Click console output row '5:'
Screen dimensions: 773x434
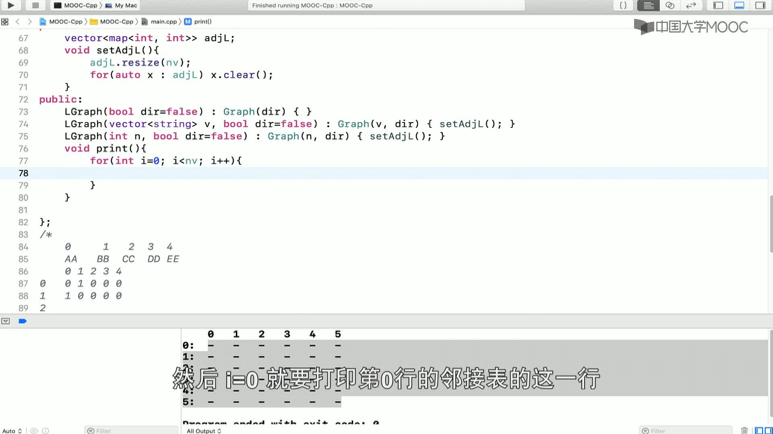coord(262,402)
